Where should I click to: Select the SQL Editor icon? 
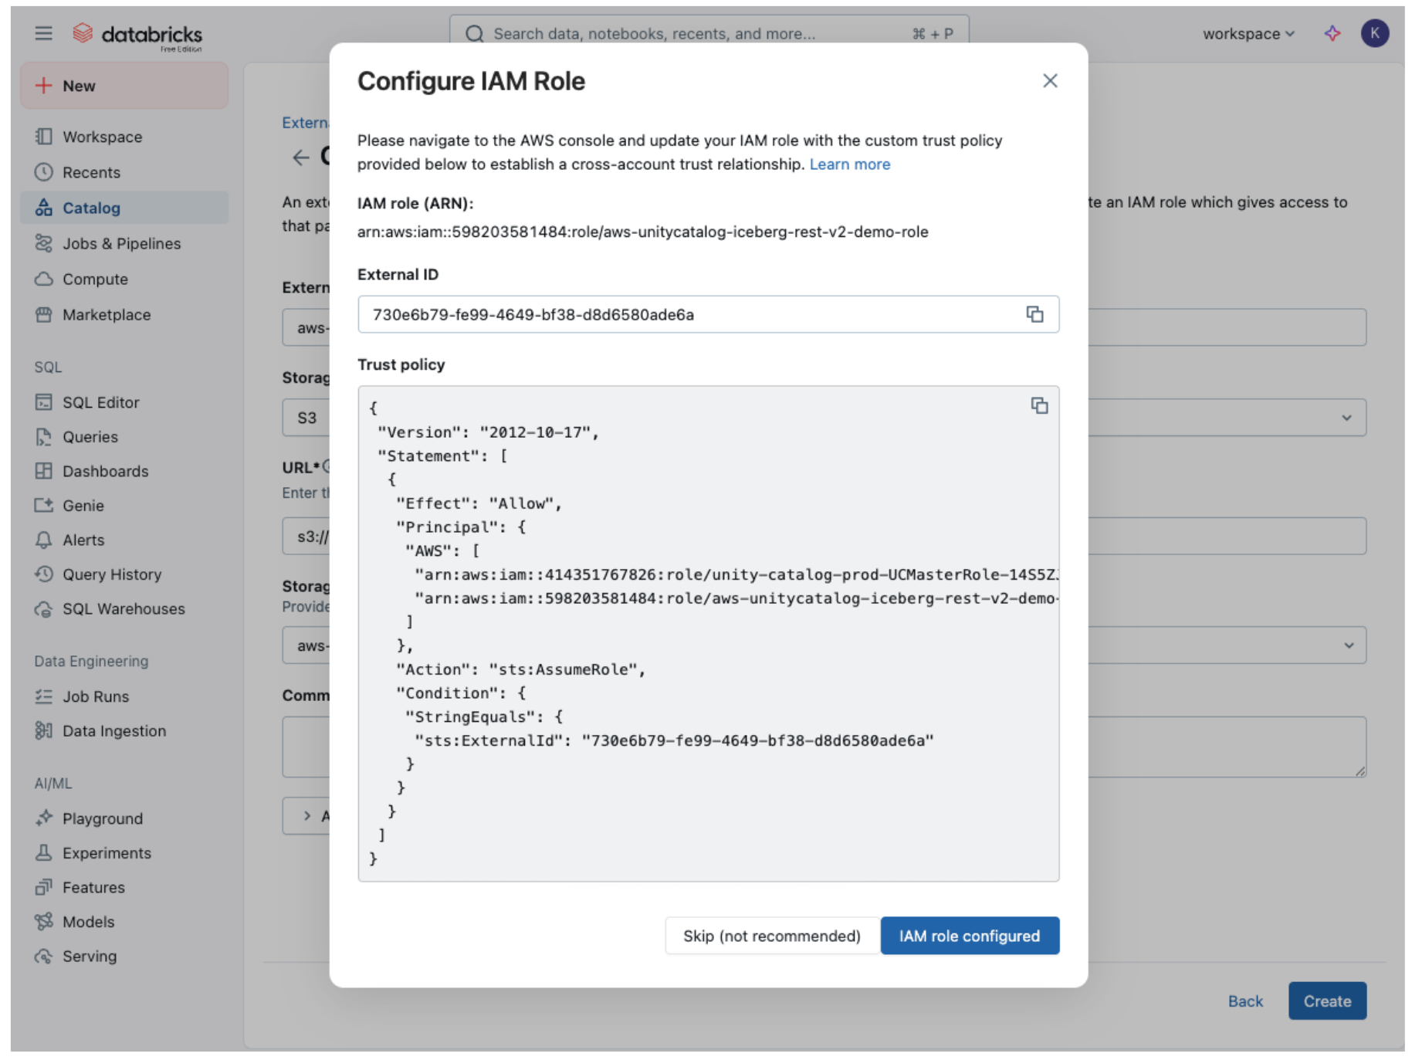coord(46,401)
